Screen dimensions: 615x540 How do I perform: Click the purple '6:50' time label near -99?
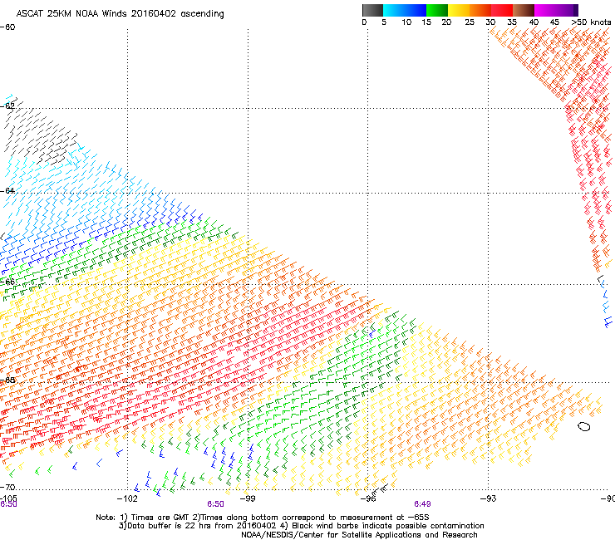click(216, 504)
